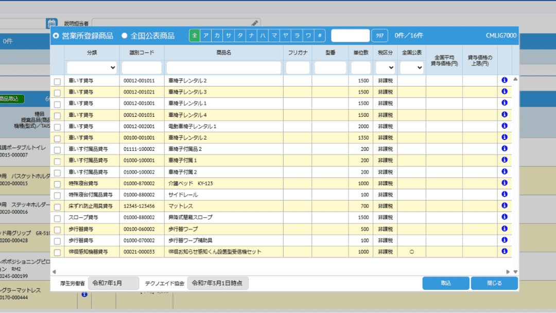Filter by ハ kana tab
556x313 pixels.
point(263,36)
